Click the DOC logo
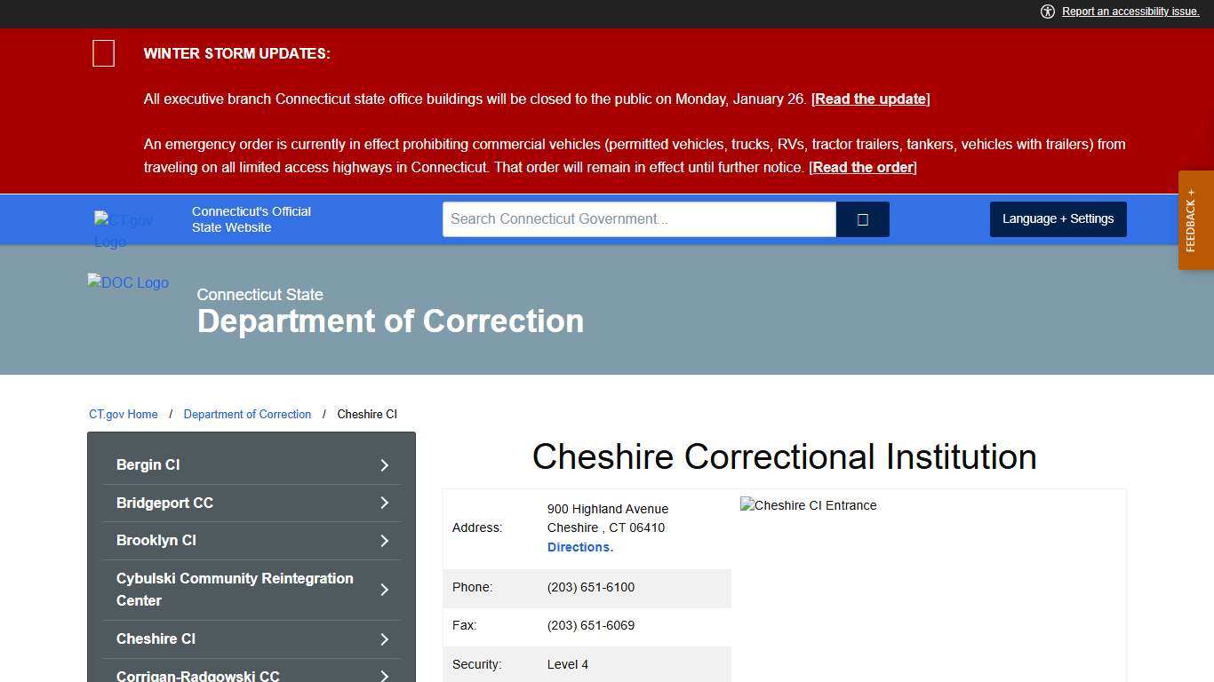 [x=127, y=282]
